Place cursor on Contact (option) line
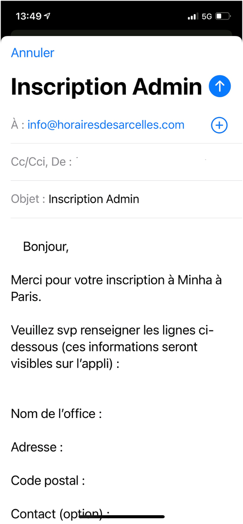The width and height of the screenshot is (243, 524). 60,514
